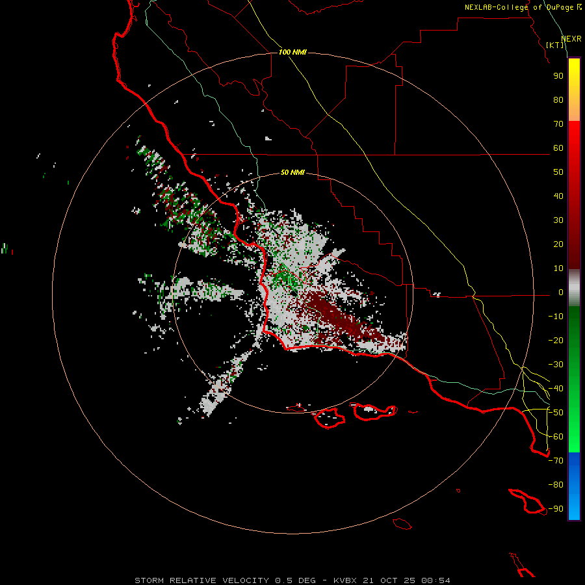Click the -40 value on the velocity scale
This screenshot has height=585, width=585.
pyautogui.click(x=556, y=389)
